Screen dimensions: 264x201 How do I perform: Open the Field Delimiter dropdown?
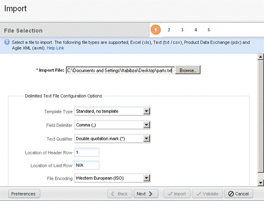click(x=112, y=125)
